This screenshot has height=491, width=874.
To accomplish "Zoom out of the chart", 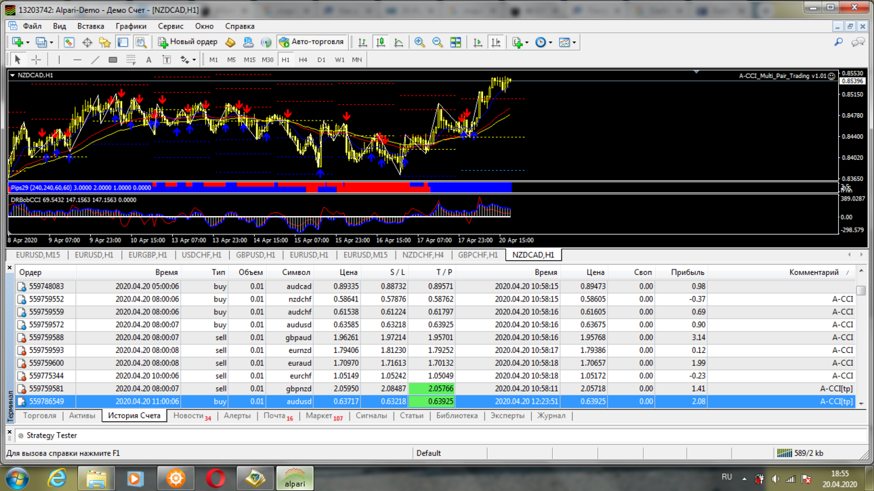I will click(438, 42).
